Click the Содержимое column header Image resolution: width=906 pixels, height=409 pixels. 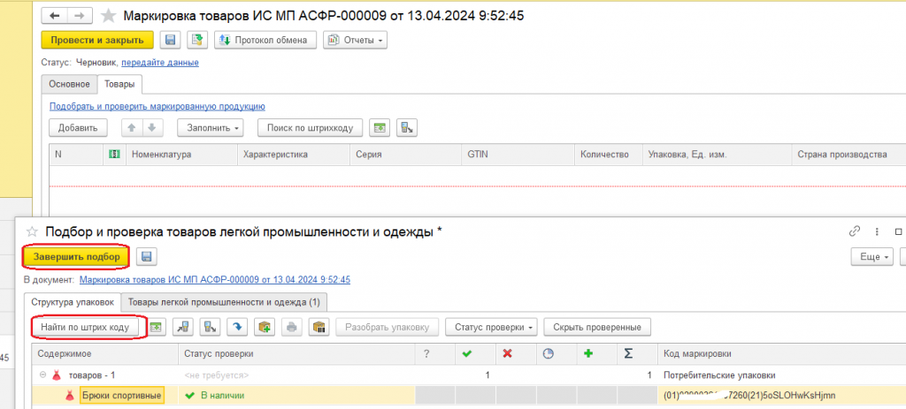[x=105, y=353]
